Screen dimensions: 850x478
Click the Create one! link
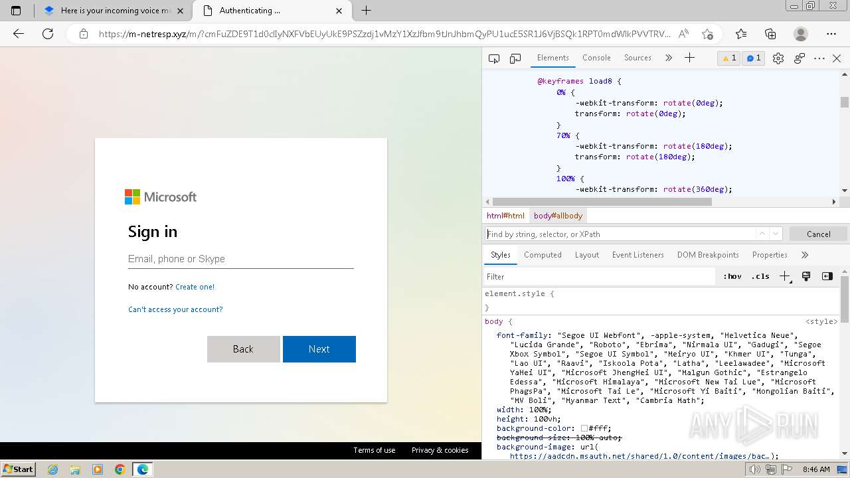195,287
